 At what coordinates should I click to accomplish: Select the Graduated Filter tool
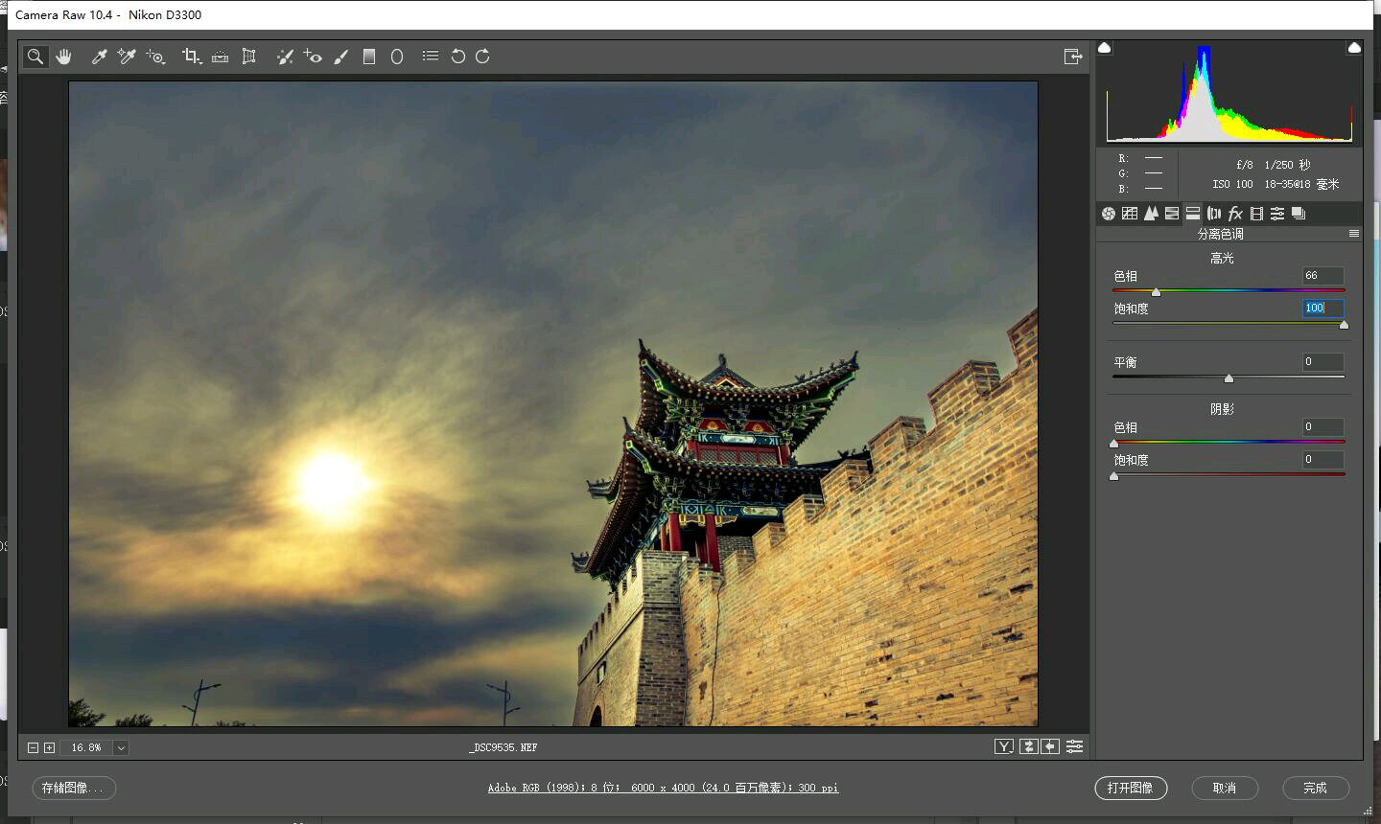click(x=369, y=57)
